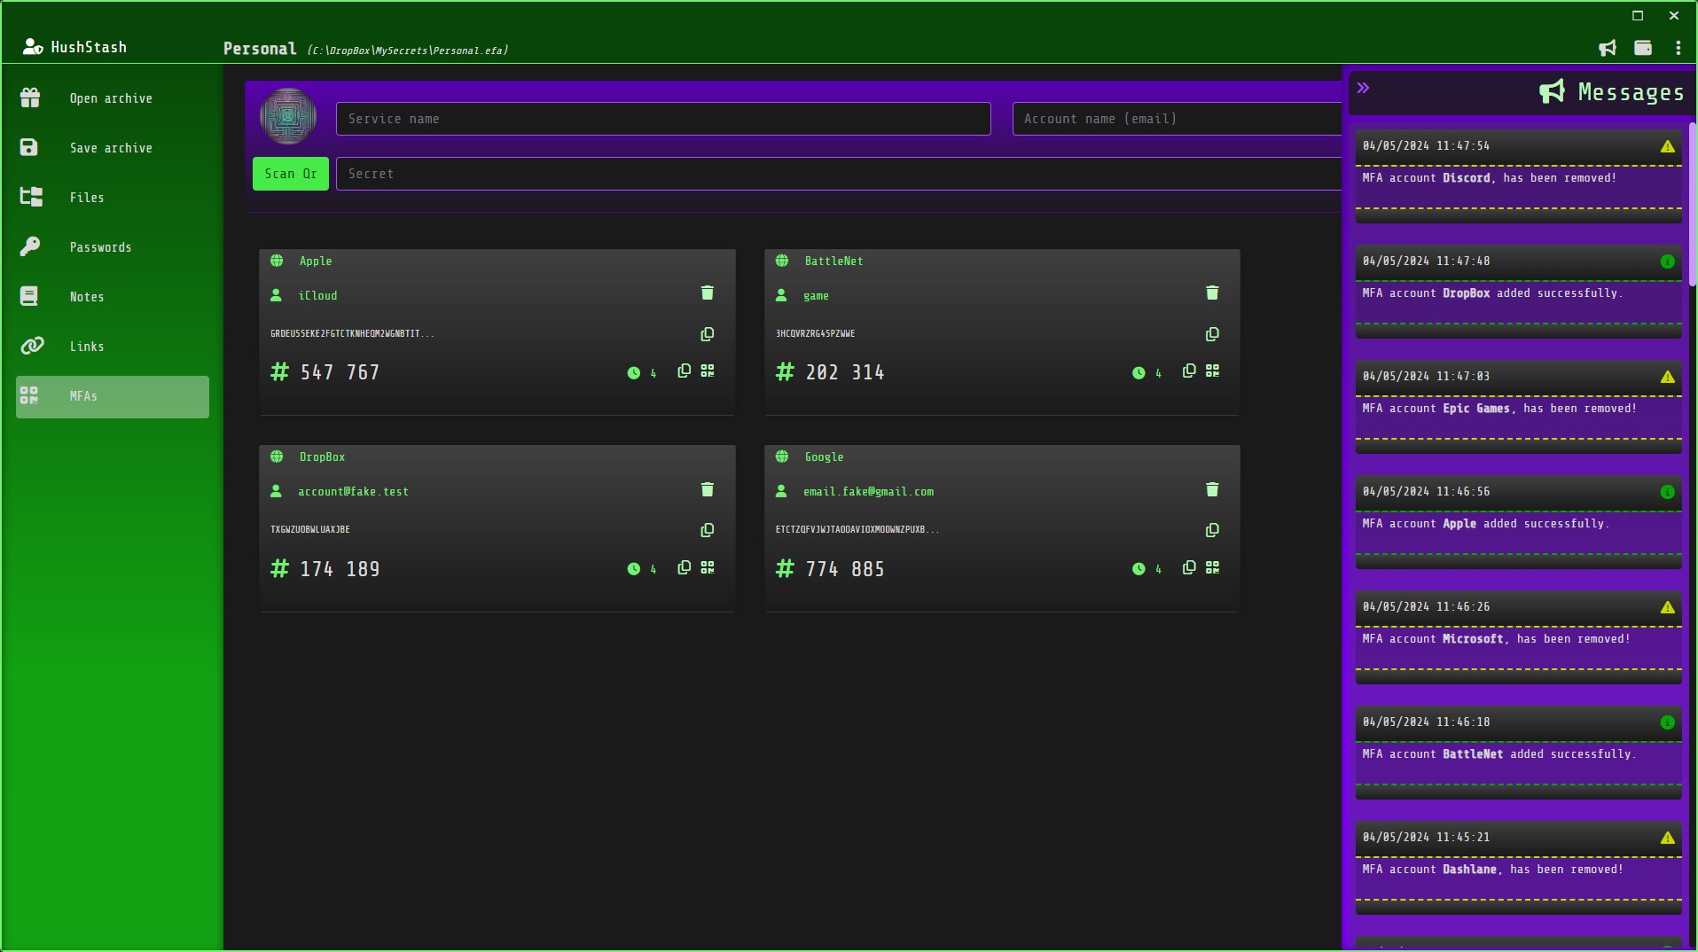
Task: Show QR code for Google account
Action: pyautogui.click(x=1212, y=567)
